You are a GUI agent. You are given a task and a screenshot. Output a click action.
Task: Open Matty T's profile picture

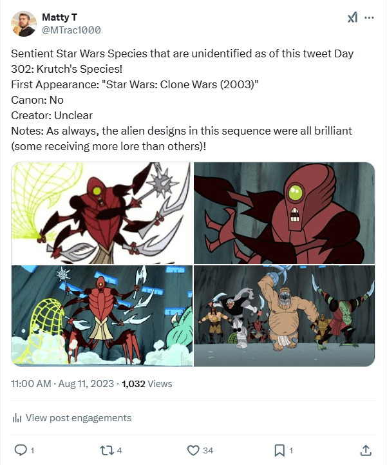(x=24, y=23)
